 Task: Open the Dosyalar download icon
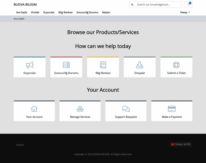coord(140,65)
